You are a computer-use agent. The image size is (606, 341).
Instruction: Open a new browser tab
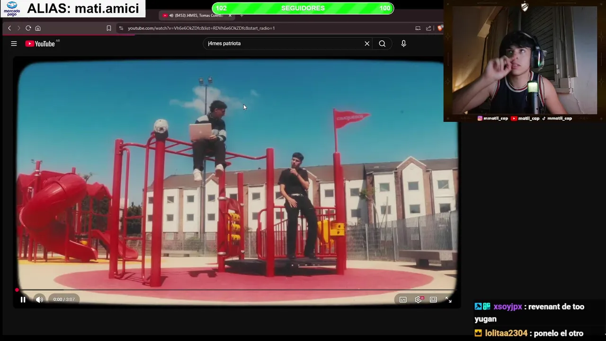pyautogui.click(x=241, y=16)
